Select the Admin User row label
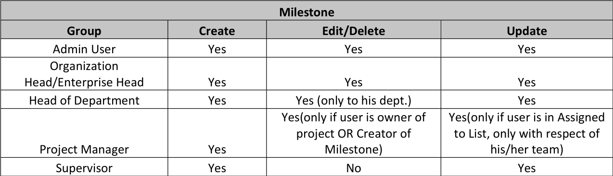The height and width of the screenshot is (176, 613). click(x=84, y=49)
